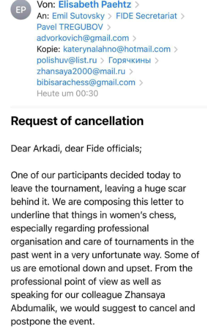The width and height of the screenshot is (207, 332).
Task: Expand chevron next to Elisabeth Paehtz
Action: pos(137,5)
